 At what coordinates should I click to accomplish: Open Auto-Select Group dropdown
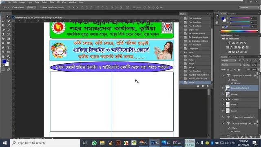[x=31, y=7]
